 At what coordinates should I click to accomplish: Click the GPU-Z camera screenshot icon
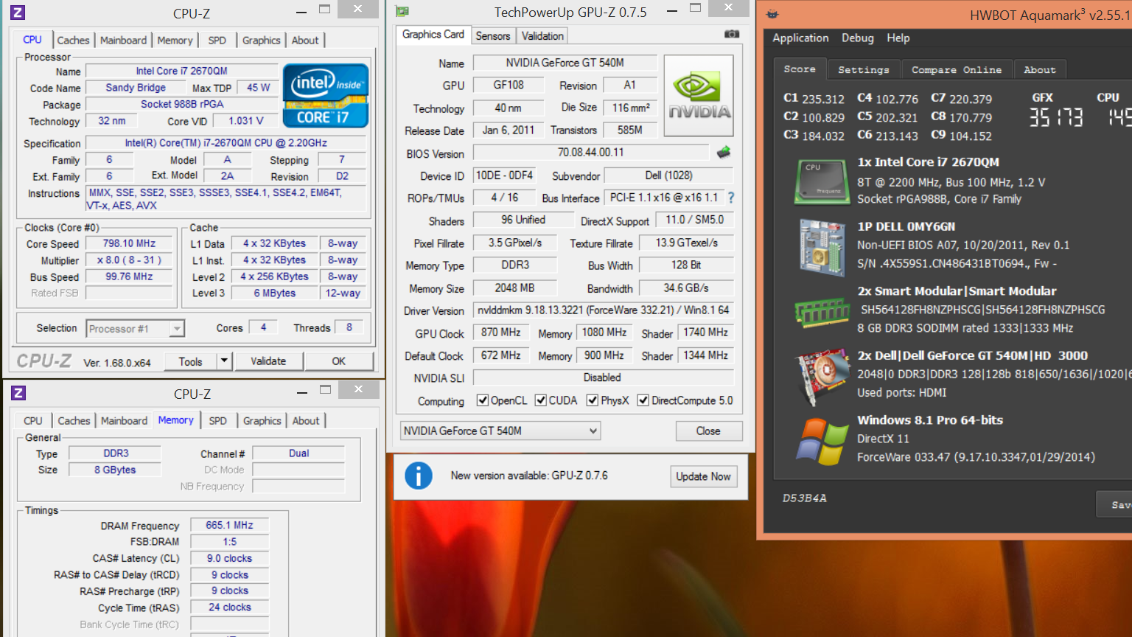tap(731, 35)
